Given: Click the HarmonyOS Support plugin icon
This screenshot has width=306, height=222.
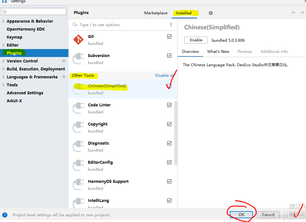Looking at the screenshot, I should [78, 184].
